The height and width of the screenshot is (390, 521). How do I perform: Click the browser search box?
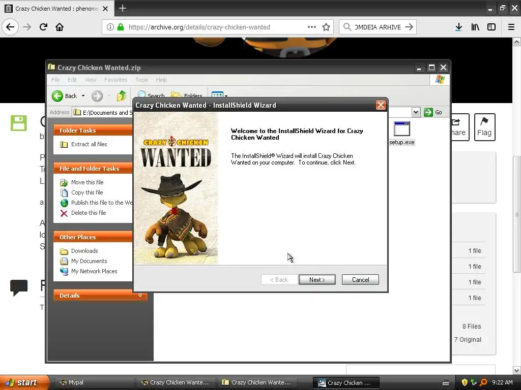point(378,27)
